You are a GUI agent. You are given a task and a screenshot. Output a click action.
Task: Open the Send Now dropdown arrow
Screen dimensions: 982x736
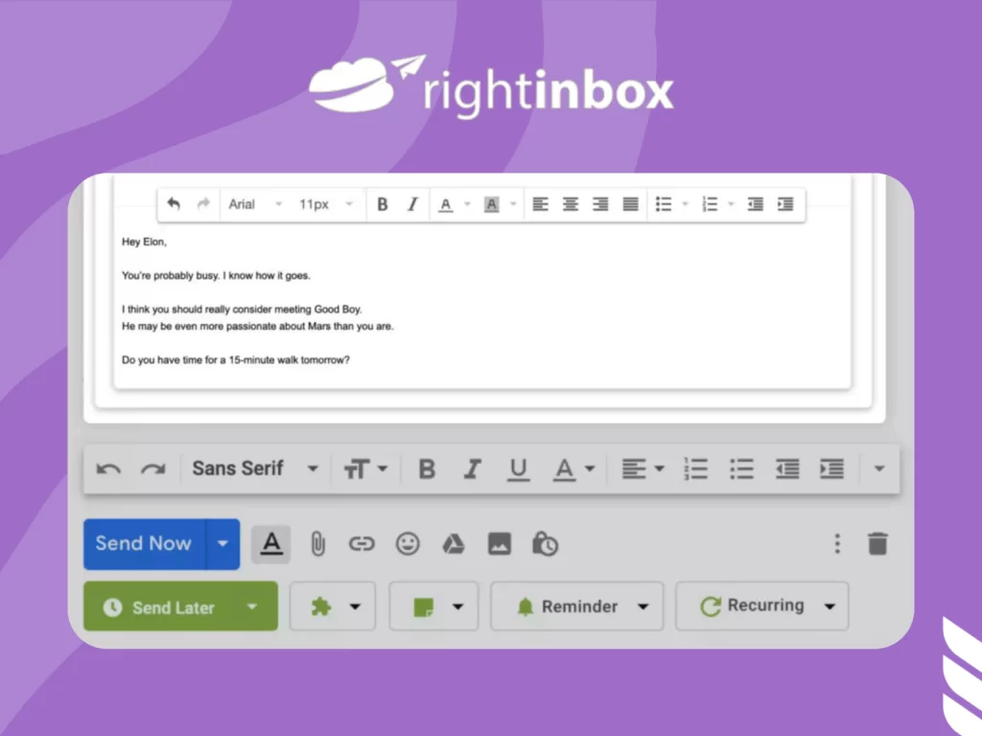222,543
